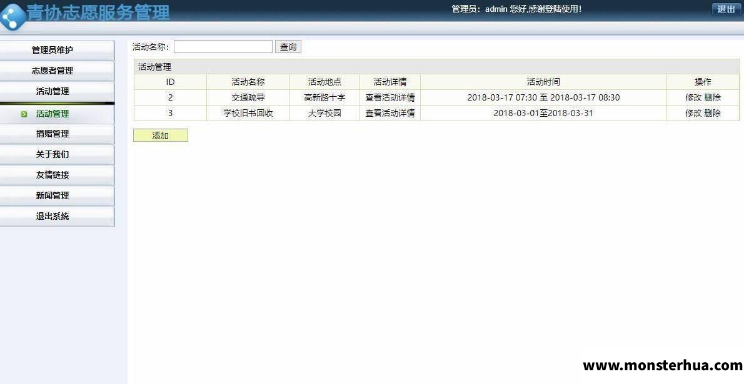Click the 高新路十字 location cell
The height and width of the screenshot is (384, 744).
click(324, 97)
